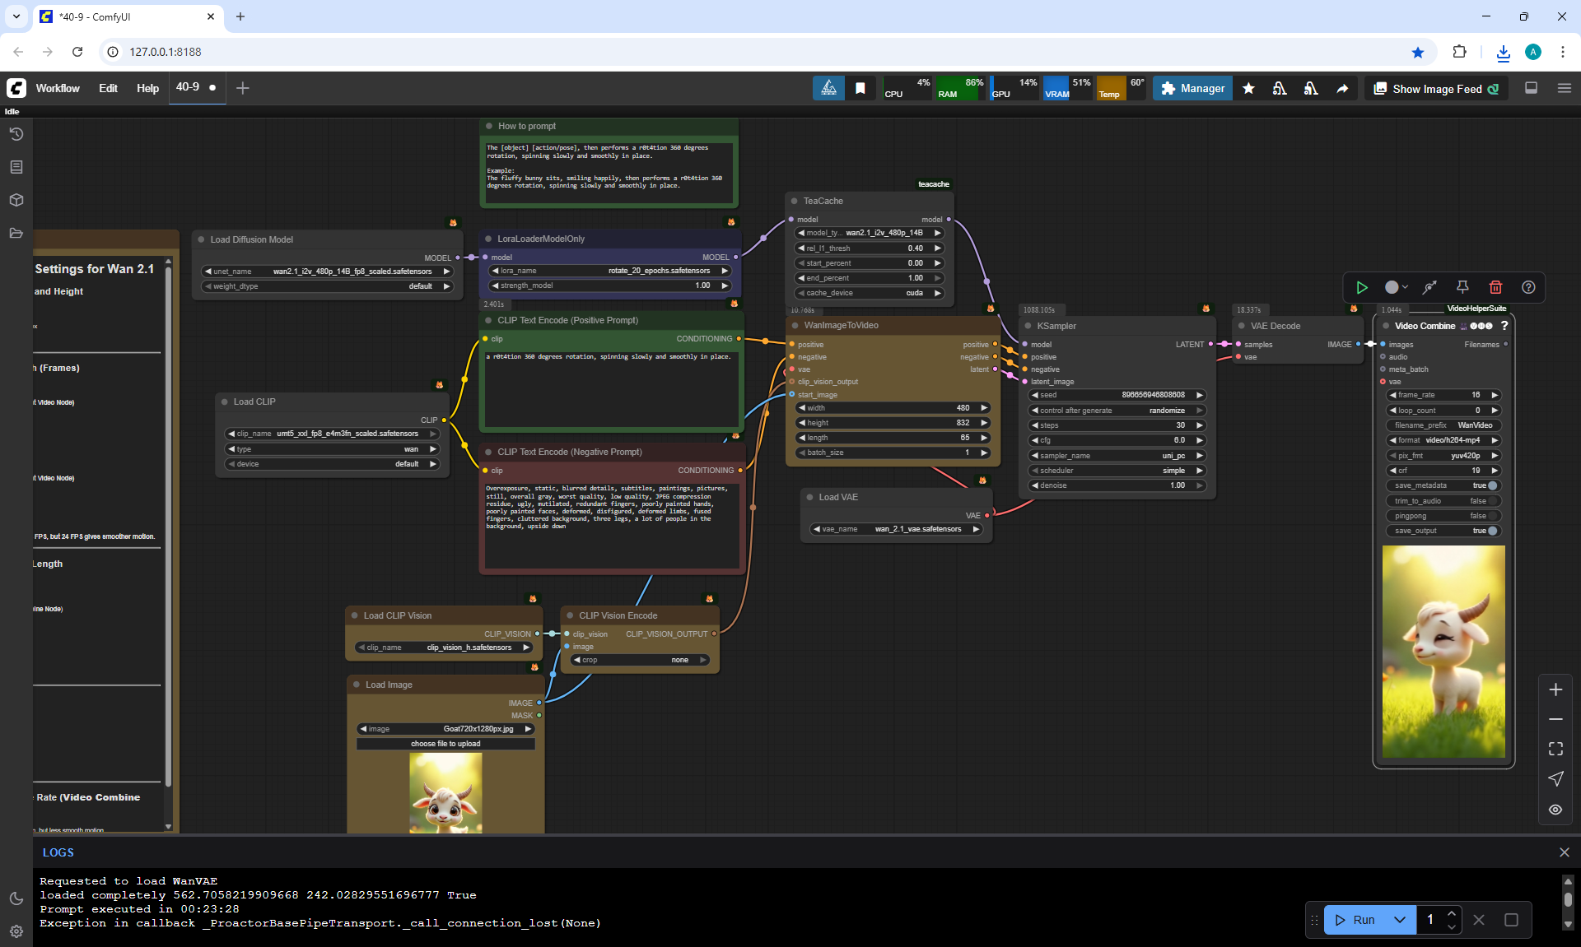Screen dimensions: 1581x947
Task: Click choose file to upload button
Action: click(x=445, y=744)
